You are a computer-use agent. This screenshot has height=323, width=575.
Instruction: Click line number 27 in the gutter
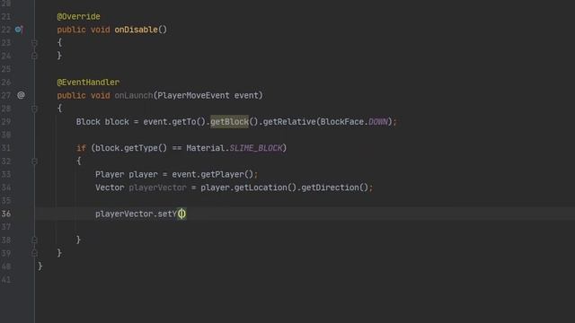(x=6, y=96)
